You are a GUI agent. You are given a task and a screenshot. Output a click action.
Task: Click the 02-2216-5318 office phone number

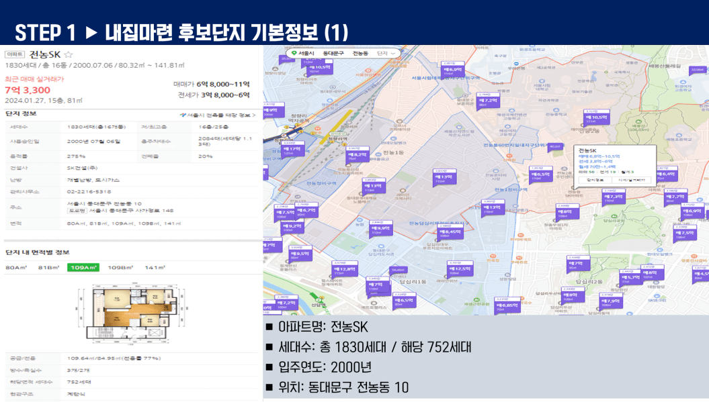tap(89, 191)
